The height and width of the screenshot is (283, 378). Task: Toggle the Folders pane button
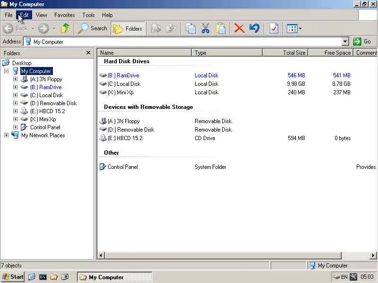point(128,29)
